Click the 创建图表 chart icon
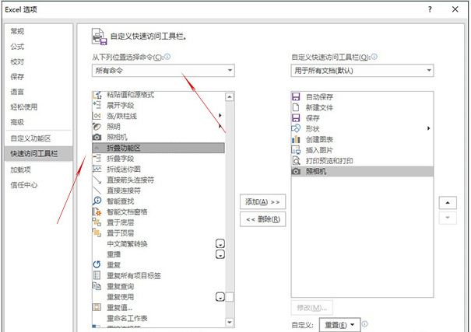Screen dimensions: 471x332 coord(296,139)
